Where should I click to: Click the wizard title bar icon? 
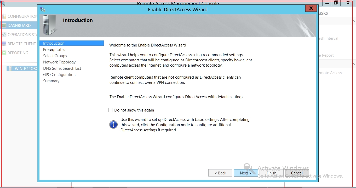(x=43, y=10)
